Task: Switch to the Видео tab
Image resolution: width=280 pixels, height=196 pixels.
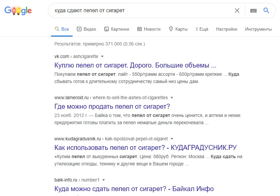Action: (86, 29)
